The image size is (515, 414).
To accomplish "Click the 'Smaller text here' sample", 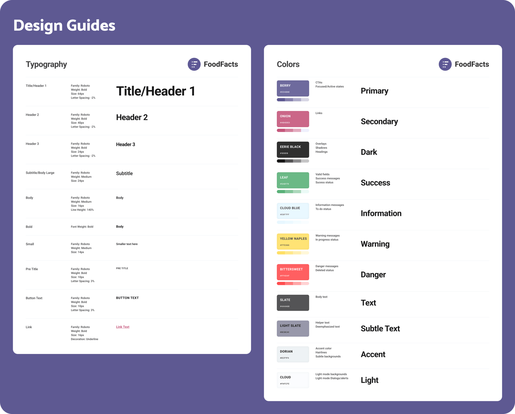I will pos(127,244).
